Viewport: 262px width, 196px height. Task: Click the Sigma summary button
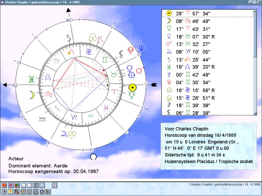pos(36,185)
